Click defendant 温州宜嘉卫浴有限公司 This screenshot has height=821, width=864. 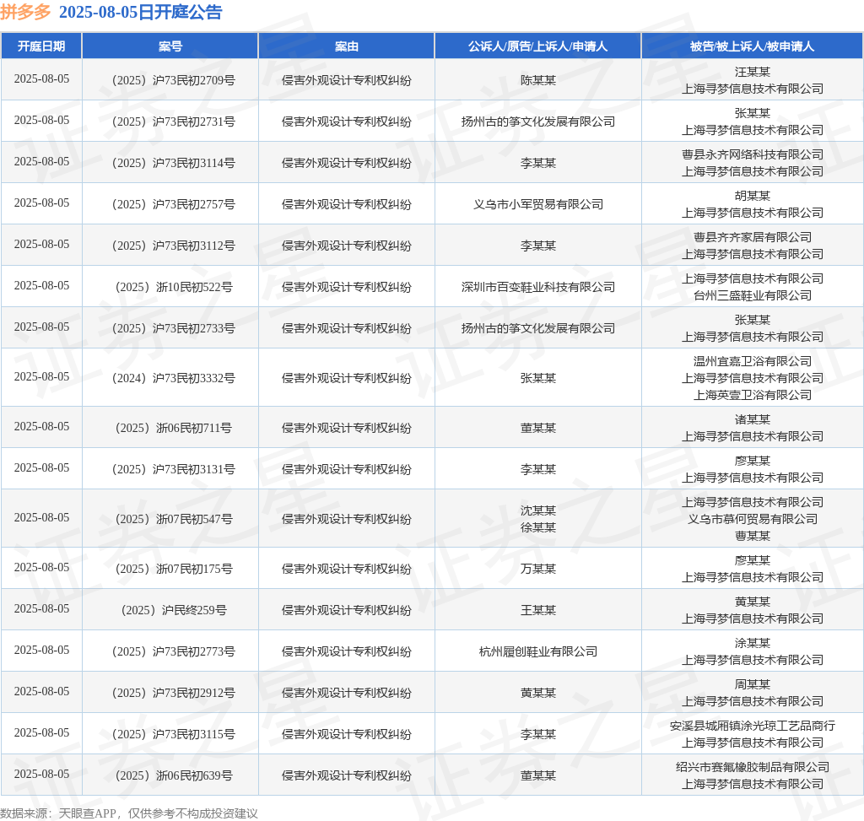752,361
